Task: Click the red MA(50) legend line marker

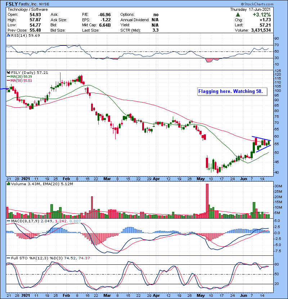Action: pyautogui.click(x=9, y=80)
